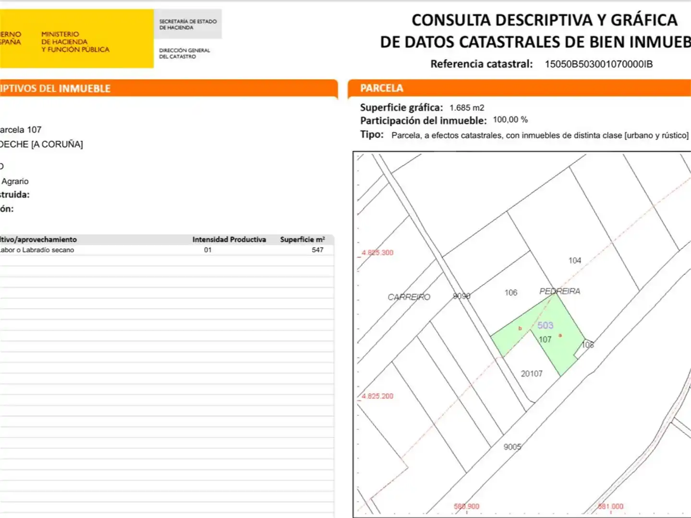Click the Intensidad Productiva column header

(x=229, y=239)
